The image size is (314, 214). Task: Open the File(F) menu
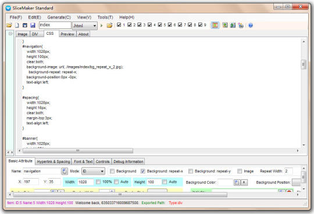tap(16, 17)
